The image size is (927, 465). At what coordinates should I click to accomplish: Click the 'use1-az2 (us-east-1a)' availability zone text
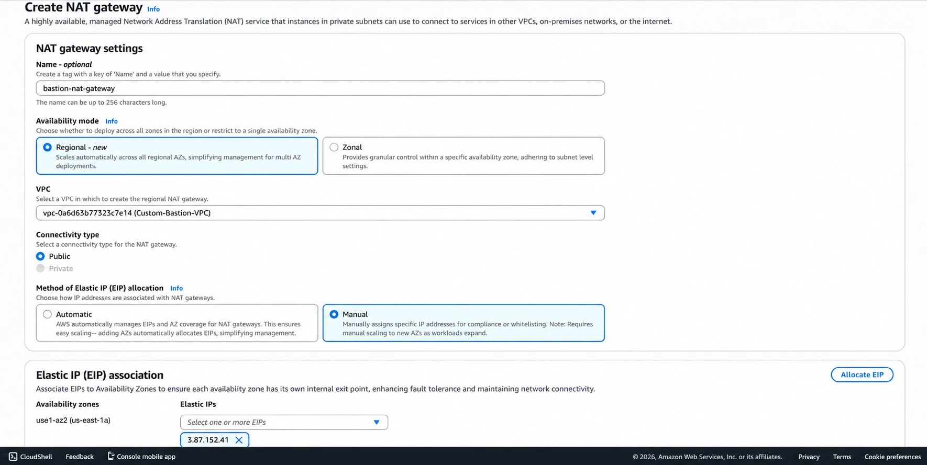[x=73, y=420]
